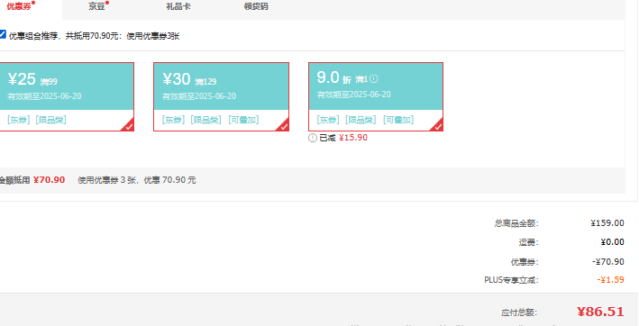The image size is (639, 326).
Task: Click the checkmark corner on ¥25 coupon
Action: pyautogui.click(x=129, y=126)
